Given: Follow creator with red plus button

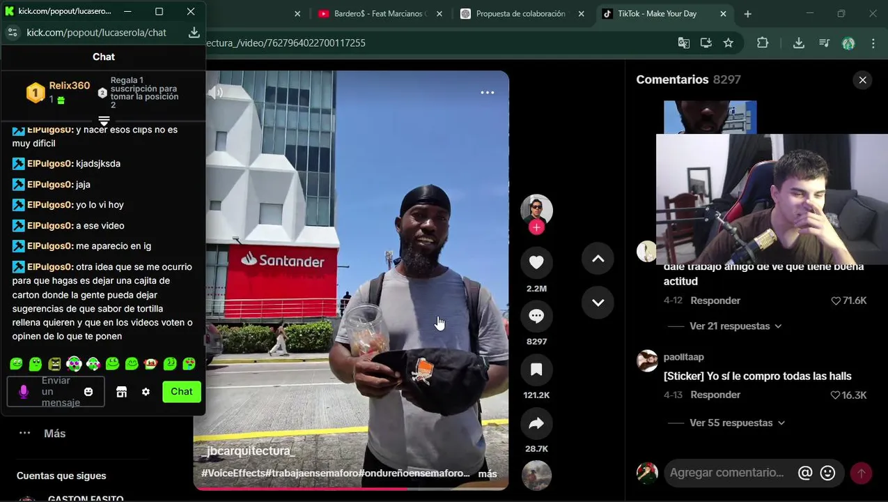Looking at the screenshot, I should click(x=536, y=227).
